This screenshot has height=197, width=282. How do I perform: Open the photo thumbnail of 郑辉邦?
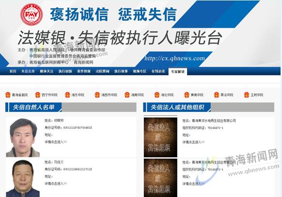click(x=23, y=137)
